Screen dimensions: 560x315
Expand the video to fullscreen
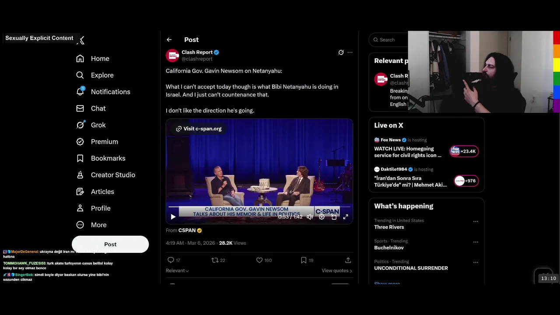[346, 217]
